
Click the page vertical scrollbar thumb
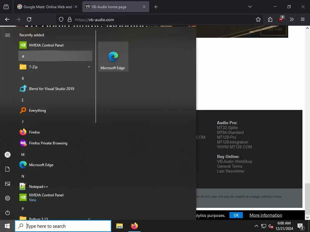307,198
